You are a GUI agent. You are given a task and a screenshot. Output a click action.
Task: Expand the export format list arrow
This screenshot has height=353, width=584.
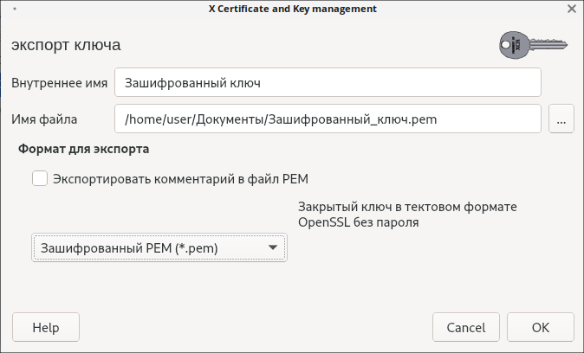[x=274, y=248]
